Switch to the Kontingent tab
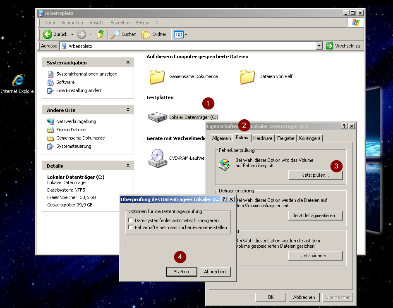 tap(309, 138)
